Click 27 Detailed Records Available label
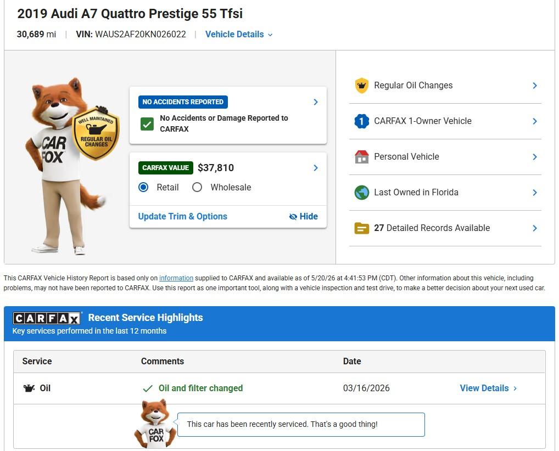 coord(432,228)
